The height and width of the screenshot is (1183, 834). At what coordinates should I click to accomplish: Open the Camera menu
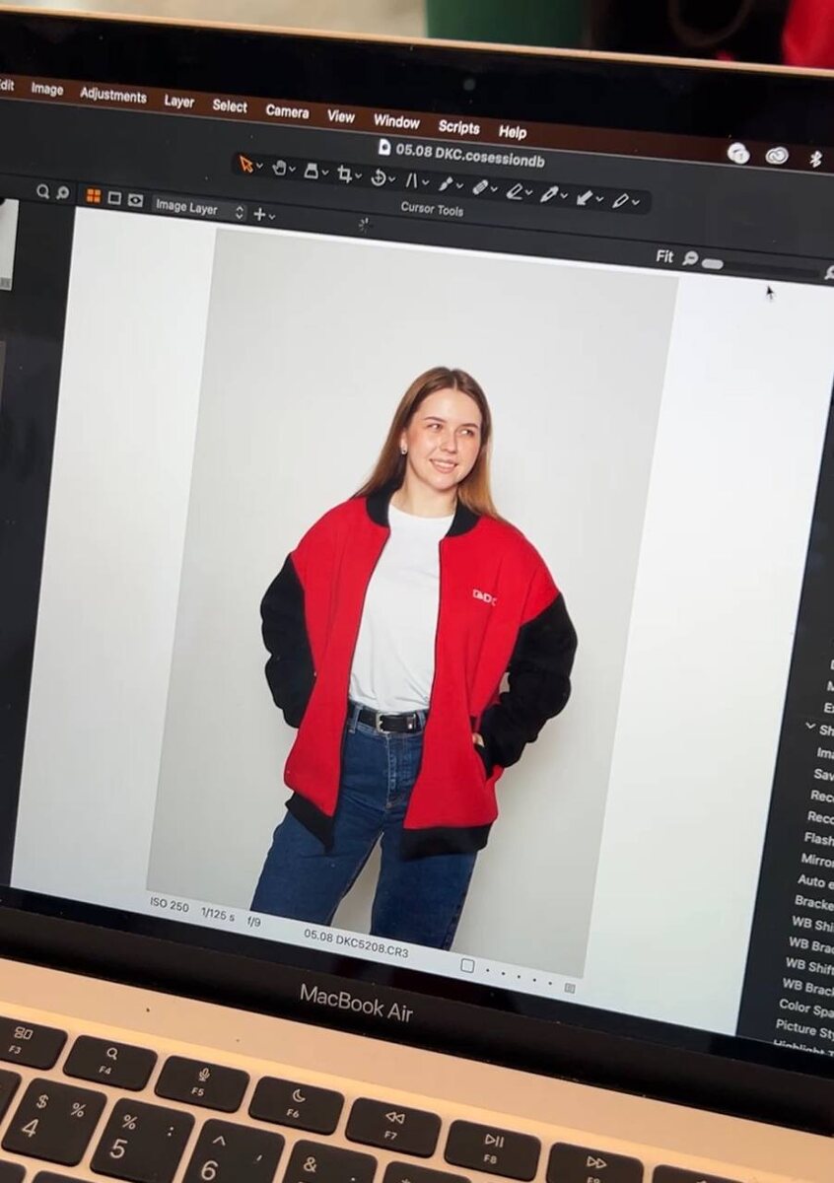287,111
